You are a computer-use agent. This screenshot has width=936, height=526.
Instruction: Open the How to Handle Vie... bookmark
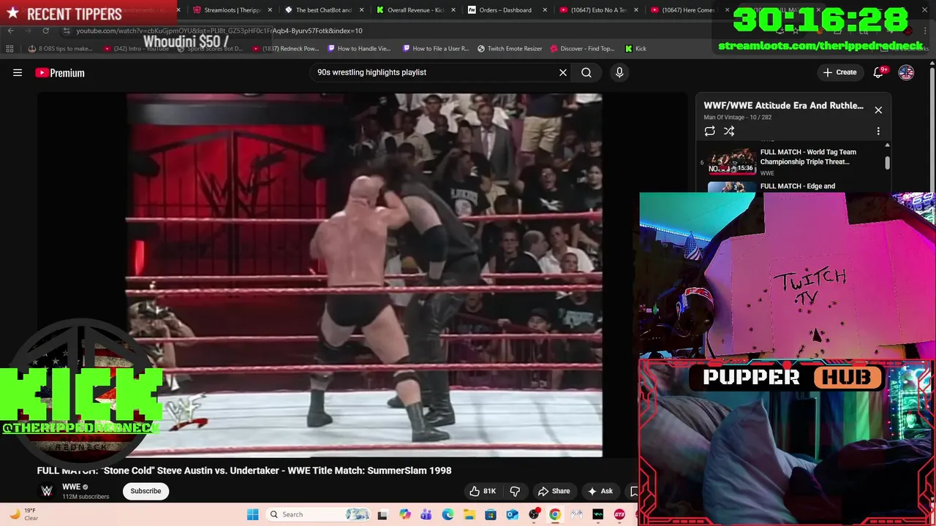[x=359, y=48]
